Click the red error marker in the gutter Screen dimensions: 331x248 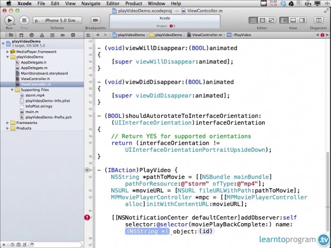[87, 218]
